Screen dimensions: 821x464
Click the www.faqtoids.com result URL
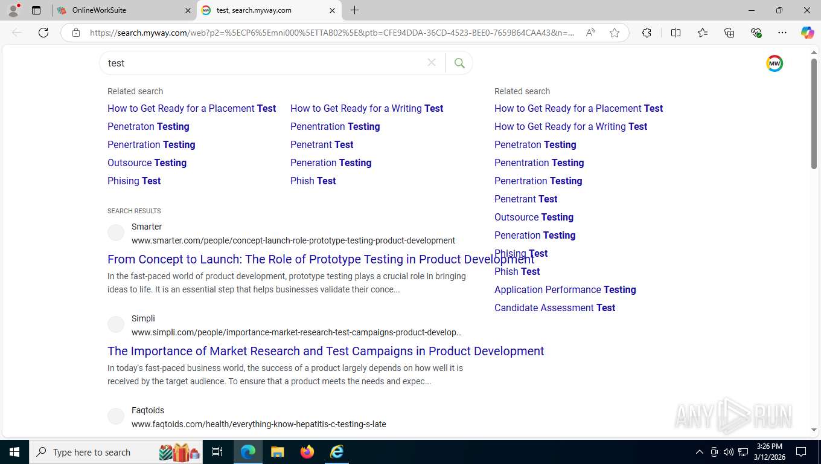pyautogui.click(x=259, y=424)
